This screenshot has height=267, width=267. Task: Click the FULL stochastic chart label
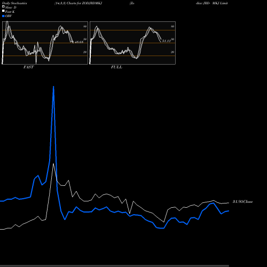coord(116,67)
